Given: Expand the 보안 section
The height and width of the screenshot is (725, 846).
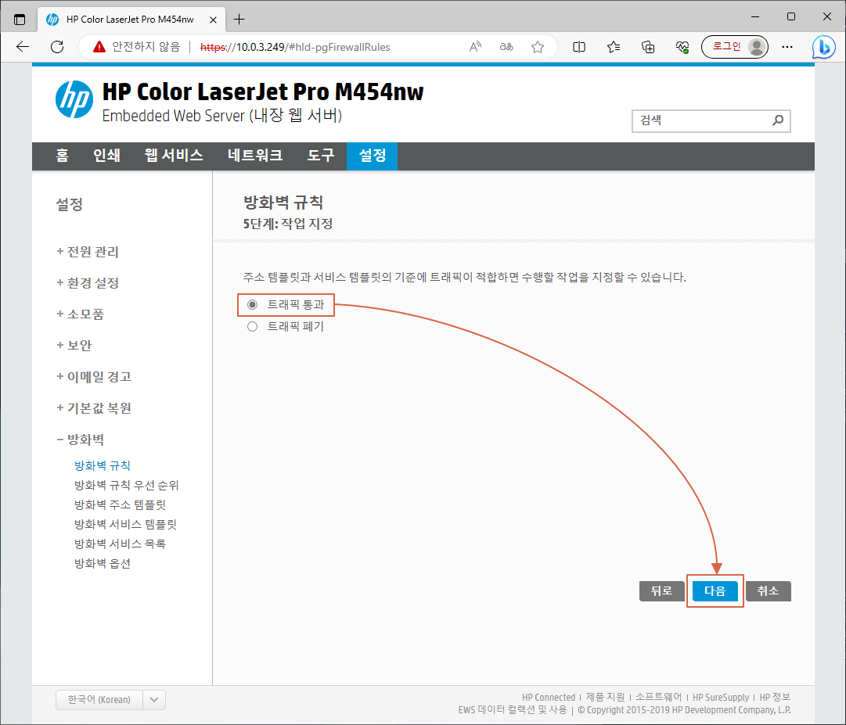Looking at the screenshot, I should [x=74, y=346].
